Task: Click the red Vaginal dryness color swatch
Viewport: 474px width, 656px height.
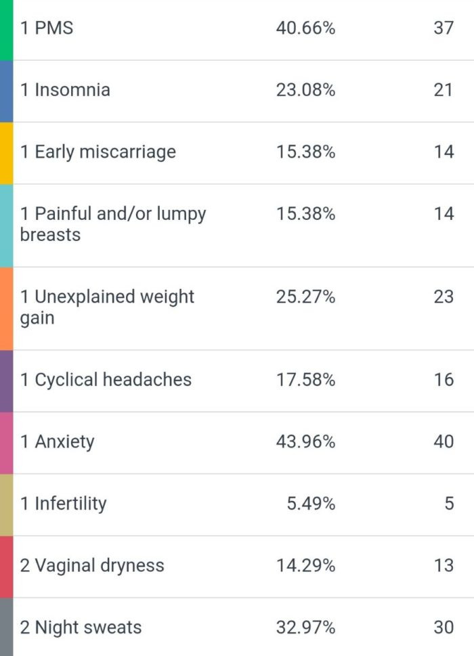Action: tap(6, 567)
